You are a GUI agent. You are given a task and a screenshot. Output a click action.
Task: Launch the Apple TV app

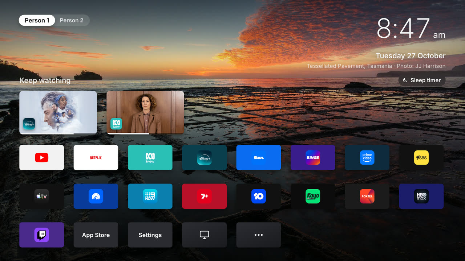tap(41, 196)
